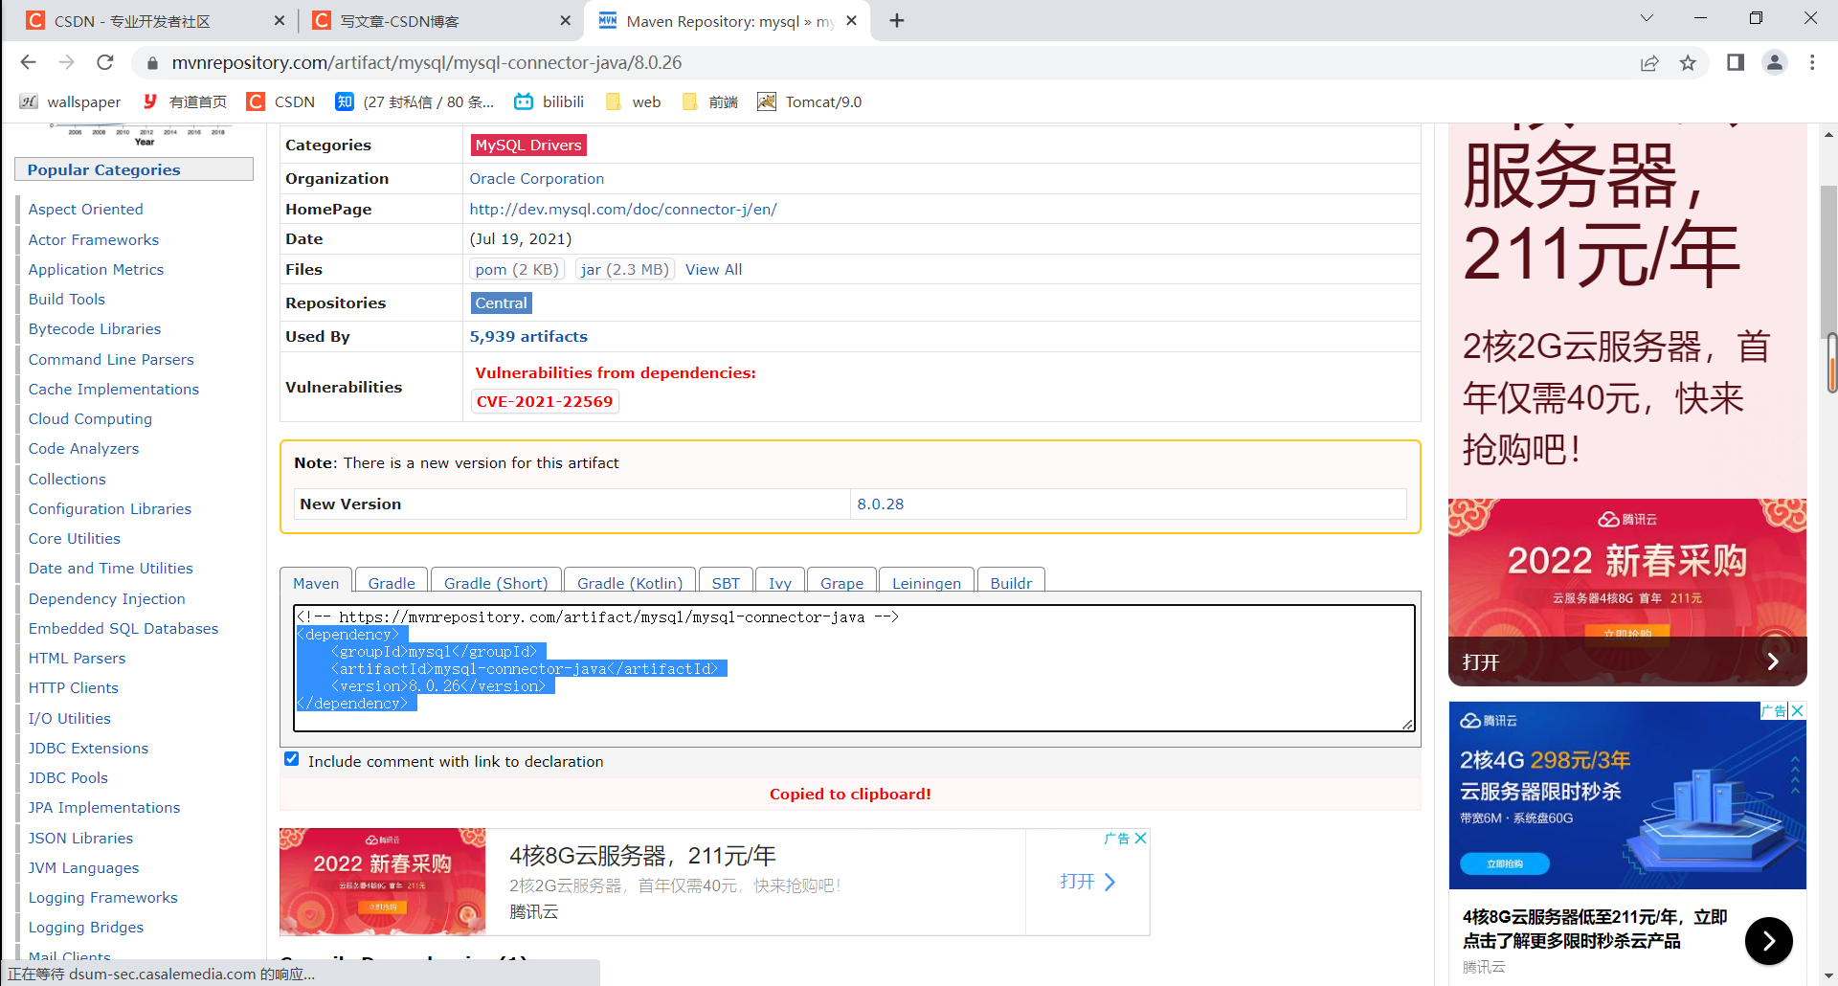
Task: Close the 写文章-CSDN博客 tab
Action: [566, 21]
